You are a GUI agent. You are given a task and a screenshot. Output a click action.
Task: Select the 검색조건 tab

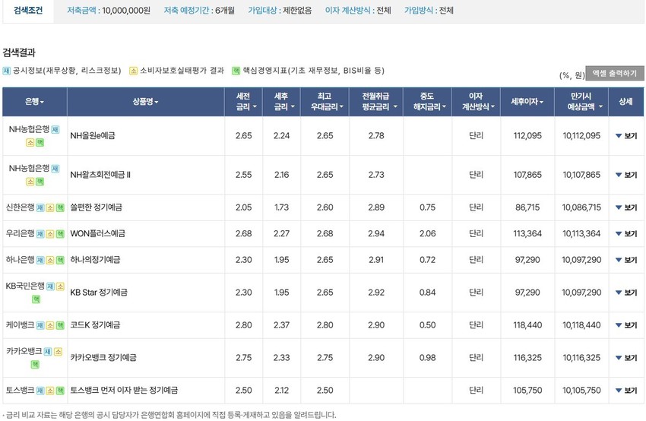(28, 11)
